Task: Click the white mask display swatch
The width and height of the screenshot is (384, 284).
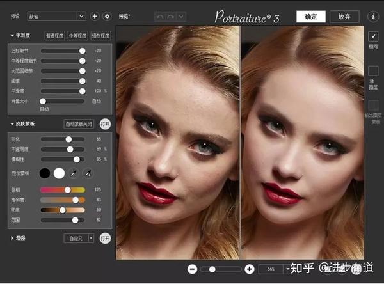Action: click(x=60, y=173)
